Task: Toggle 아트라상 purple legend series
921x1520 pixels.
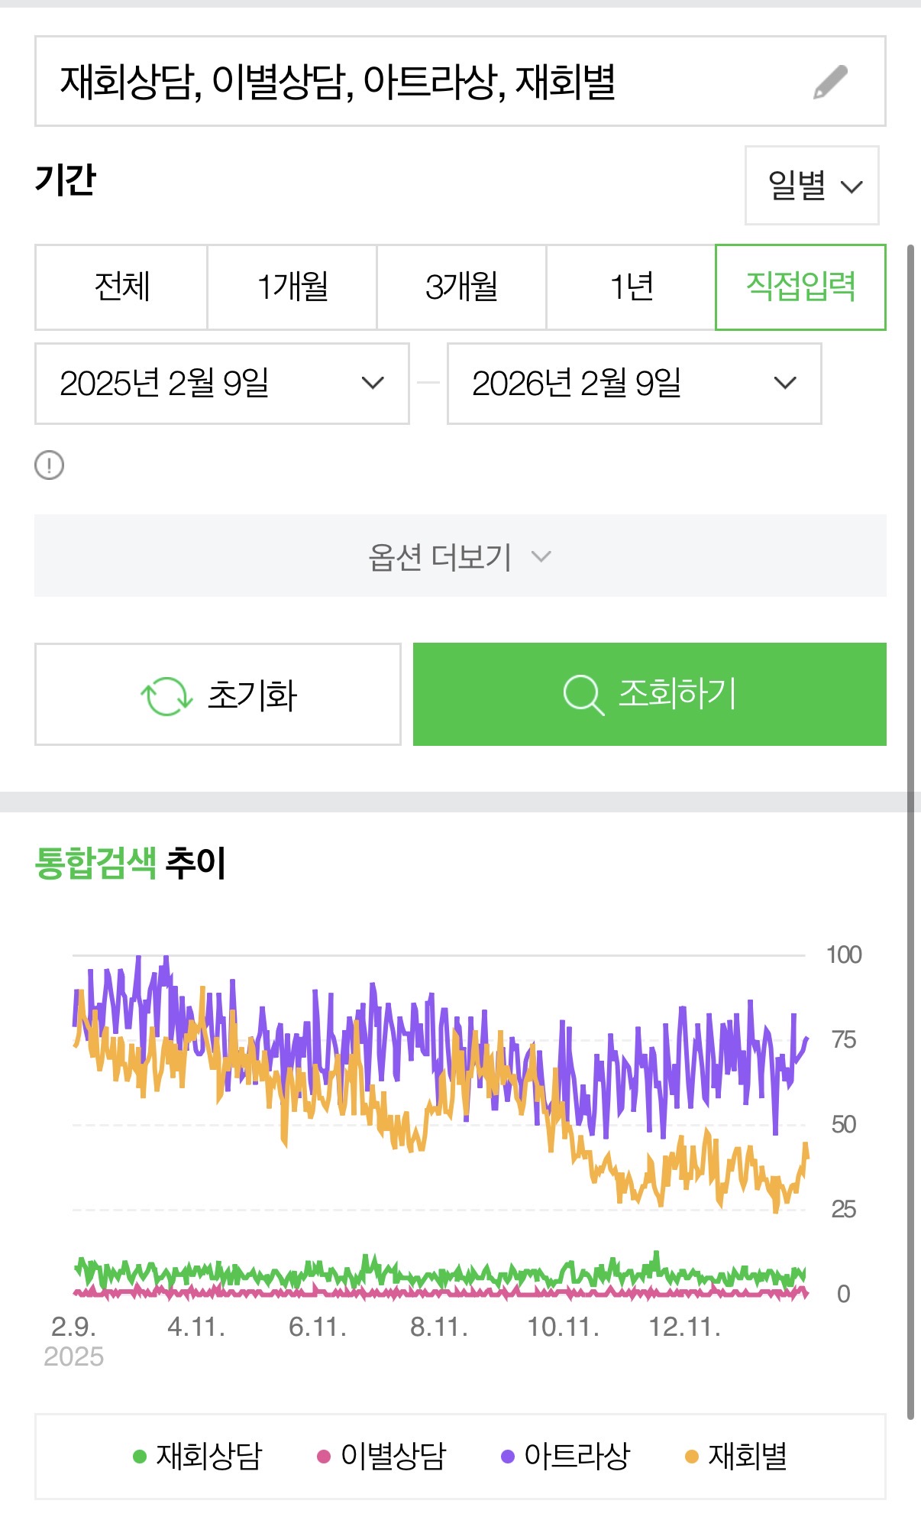Action: click(566, 1456)
